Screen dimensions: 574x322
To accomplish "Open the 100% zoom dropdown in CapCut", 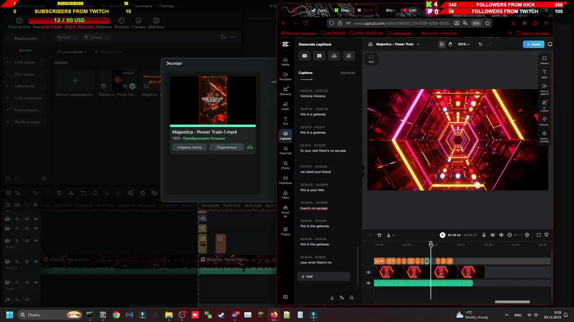I will click(x=463, y=44).
